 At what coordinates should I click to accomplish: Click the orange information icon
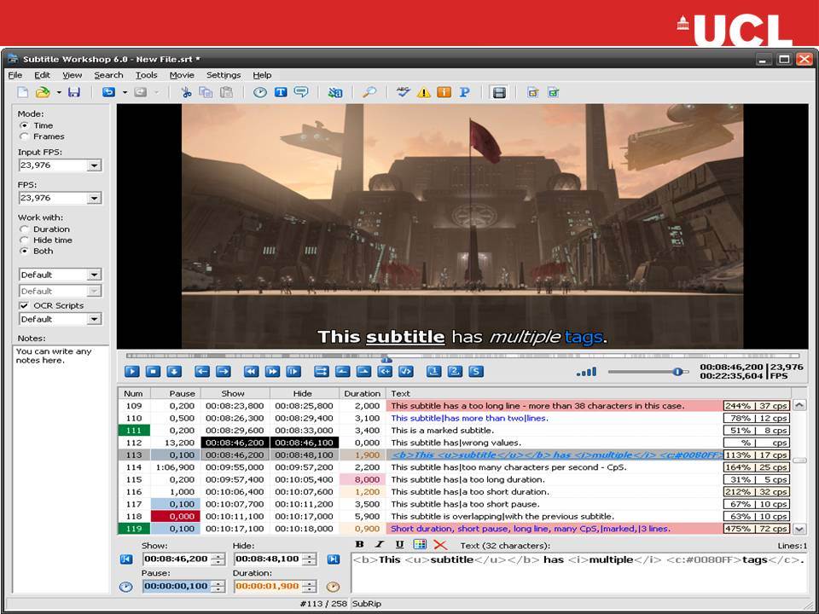tap(444, 93)
